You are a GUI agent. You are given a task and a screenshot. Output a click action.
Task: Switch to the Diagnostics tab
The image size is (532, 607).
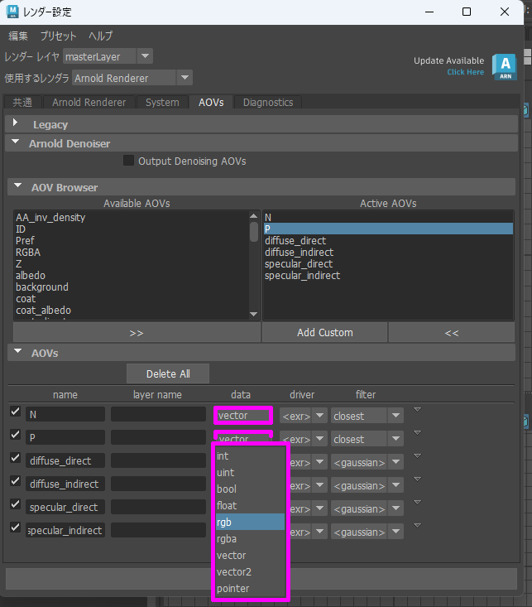coord(268,102)
